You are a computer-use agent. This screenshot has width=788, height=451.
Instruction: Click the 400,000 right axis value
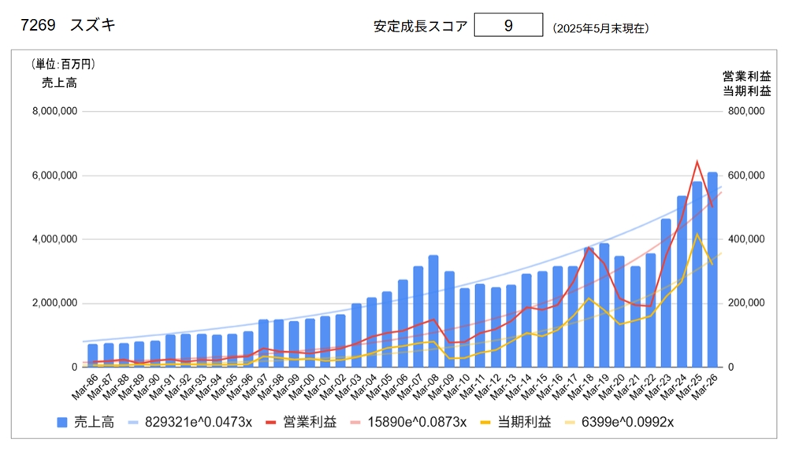click(x=746, y=239)
